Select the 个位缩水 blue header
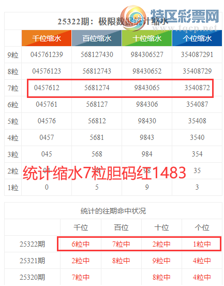 (197, 38)
